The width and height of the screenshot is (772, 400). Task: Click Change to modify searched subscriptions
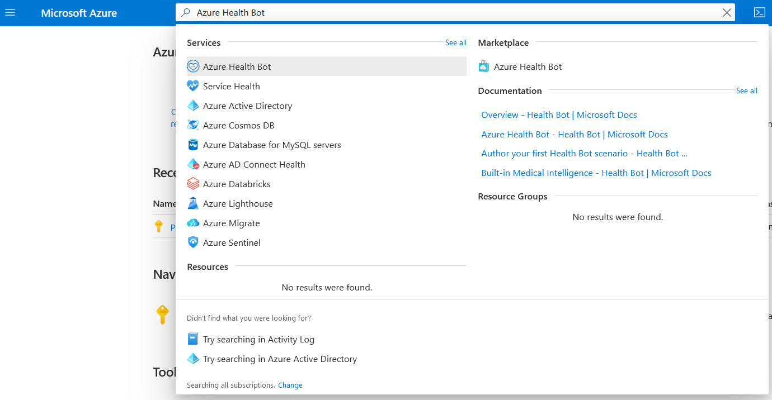290,385
